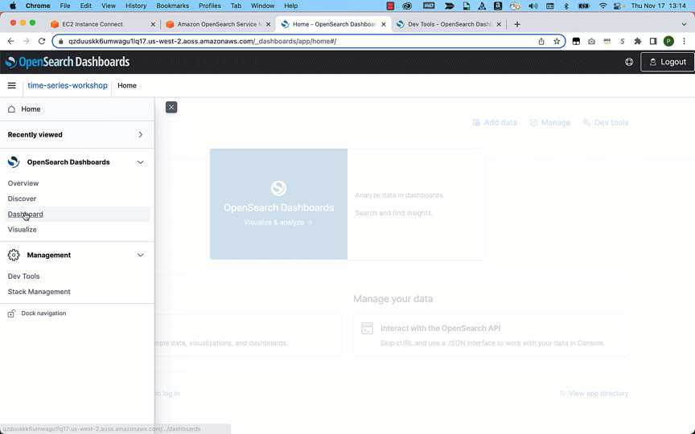695x434 pixels.
Task: Close the Dev Tools browser tab
Action: pos(499,24)
